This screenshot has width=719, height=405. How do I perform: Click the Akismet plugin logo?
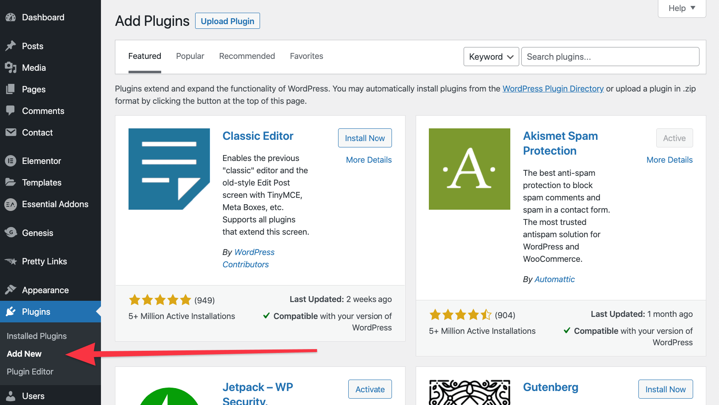click(x=470, y=169)
